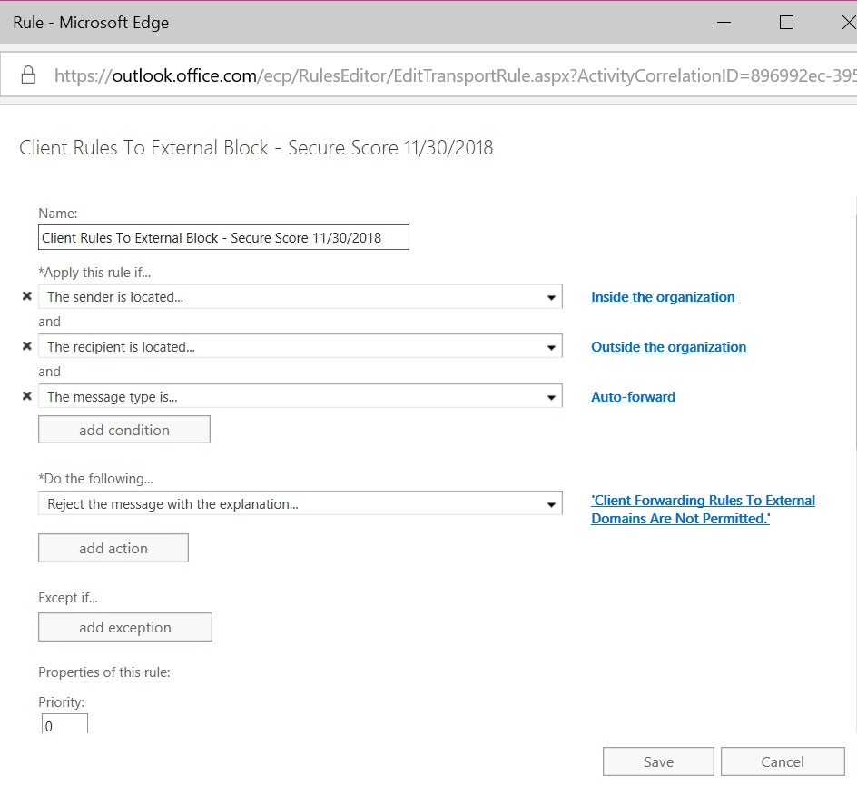Focus the rule Name text field

tap(223, 237)
